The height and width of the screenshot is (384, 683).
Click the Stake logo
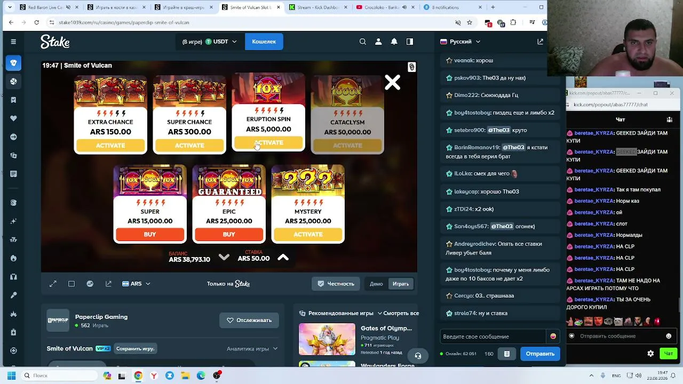coord(55,42)
